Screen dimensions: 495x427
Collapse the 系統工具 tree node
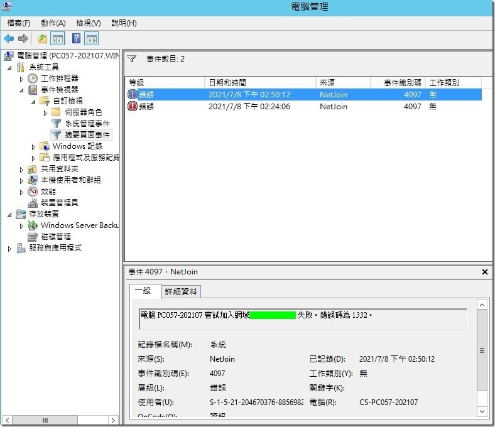click(x=9, y=68)
